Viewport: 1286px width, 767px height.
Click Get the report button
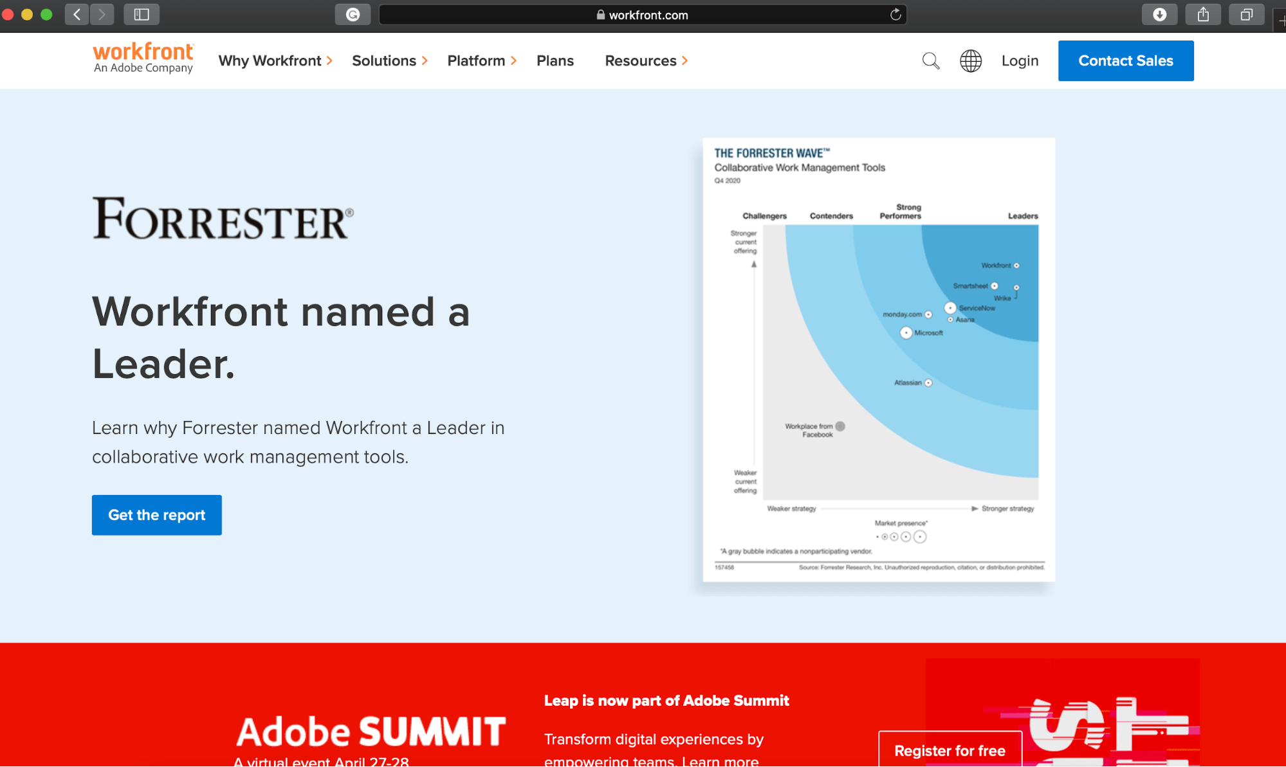156,515
